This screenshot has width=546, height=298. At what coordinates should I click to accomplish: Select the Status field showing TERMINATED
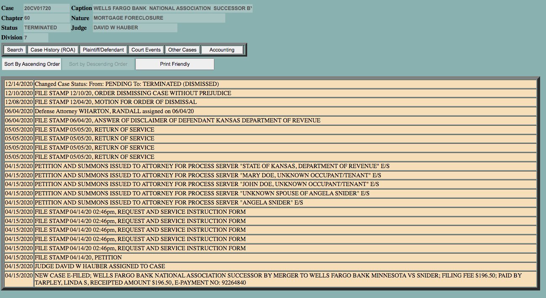(x=46, y=28)
